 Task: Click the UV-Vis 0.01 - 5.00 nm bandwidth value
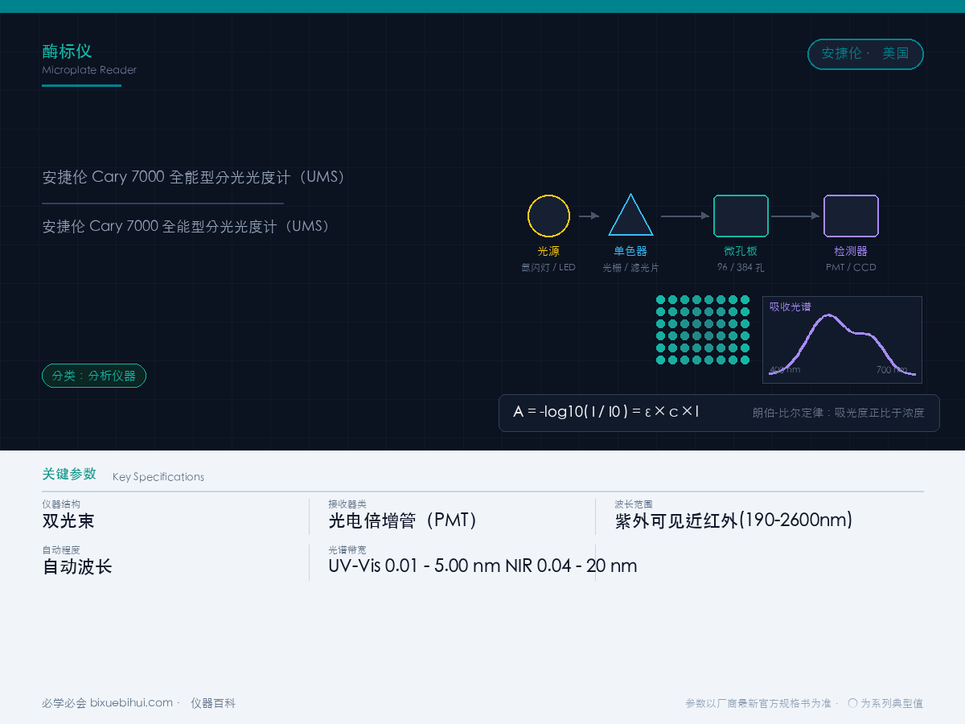[482, 566]
